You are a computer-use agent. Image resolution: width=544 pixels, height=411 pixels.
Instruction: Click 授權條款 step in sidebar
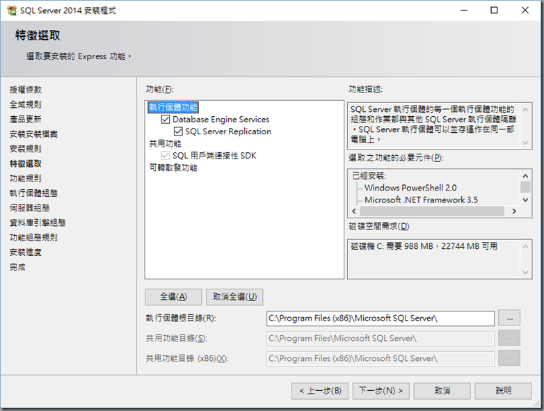click(26, 90)
